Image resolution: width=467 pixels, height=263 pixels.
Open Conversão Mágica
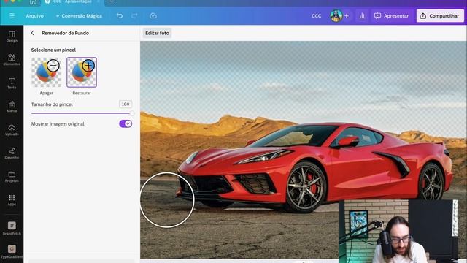[79, 16]
